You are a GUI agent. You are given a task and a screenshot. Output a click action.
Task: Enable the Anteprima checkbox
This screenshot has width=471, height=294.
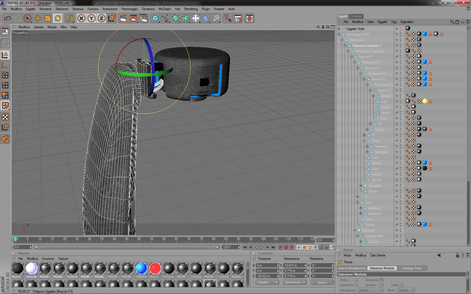(x=382, y=280)
